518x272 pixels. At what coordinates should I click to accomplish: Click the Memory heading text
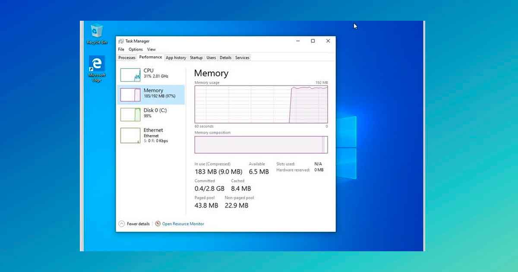click(x=211, y=73)
